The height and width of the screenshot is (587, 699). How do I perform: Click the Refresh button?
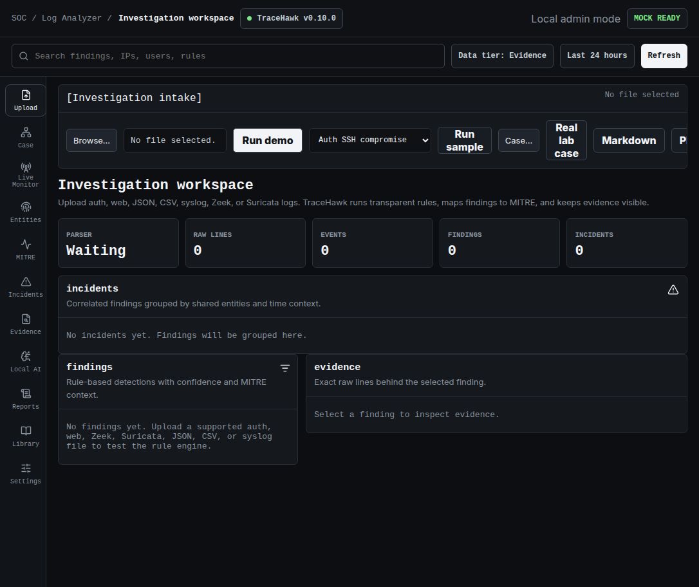pos(664,56)
